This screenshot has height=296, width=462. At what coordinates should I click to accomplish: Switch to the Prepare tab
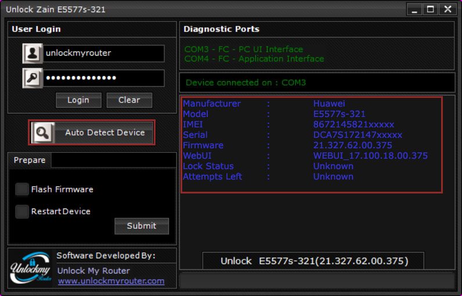pos(30,160)
